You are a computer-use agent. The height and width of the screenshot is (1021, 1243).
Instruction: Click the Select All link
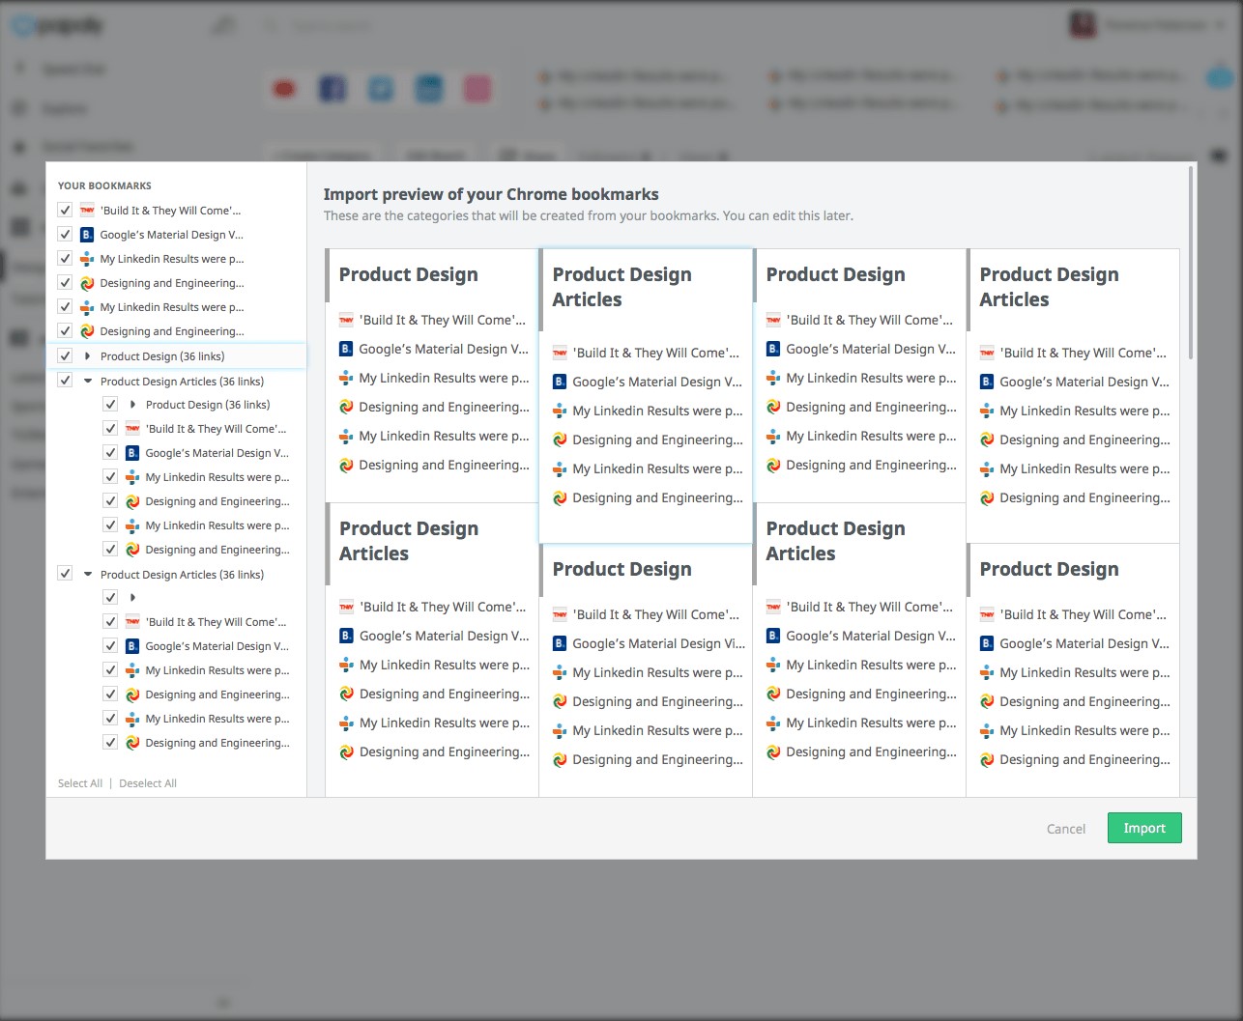(x=80, y=783)
